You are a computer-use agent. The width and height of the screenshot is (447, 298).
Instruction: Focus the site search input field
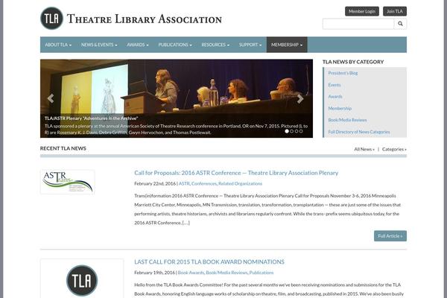coord(358,24)
